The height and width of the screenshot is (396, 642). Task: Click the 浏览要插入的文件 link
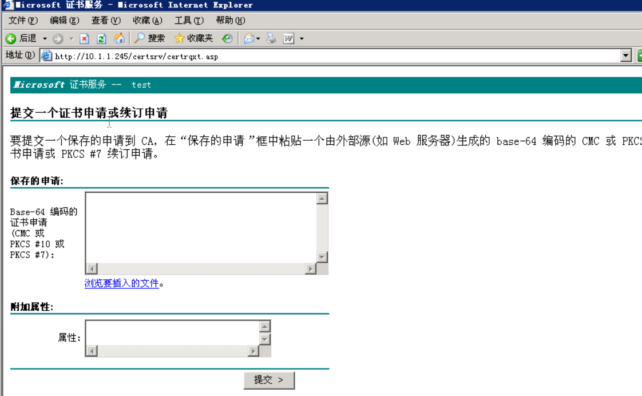(x=122, y=283)
